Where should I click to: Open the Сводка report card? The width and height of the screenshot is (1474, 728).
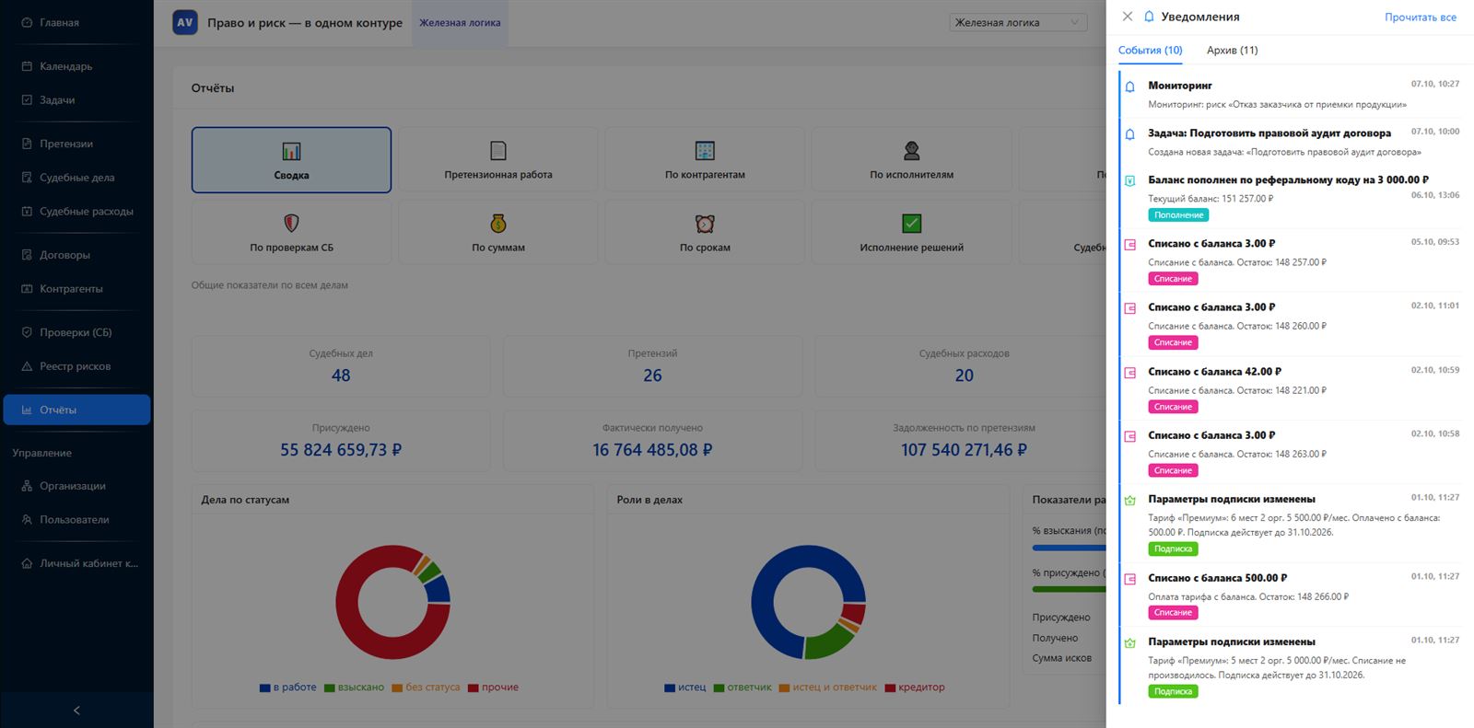coord(291,160)
